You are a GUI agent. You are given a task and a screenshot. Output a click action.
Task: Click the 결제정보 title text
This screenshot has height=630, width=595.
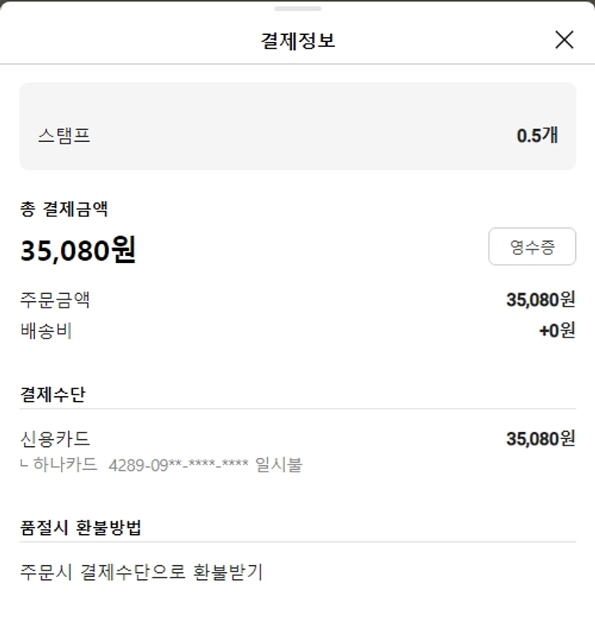(297, 40)
